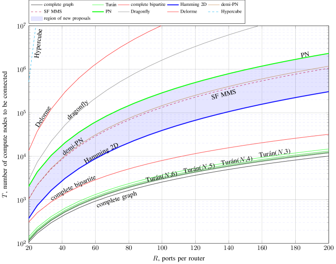Click the 'demi-PN' label on the curve
The height and width of the screenshot is (264, 336).
(x=73, y=147)
